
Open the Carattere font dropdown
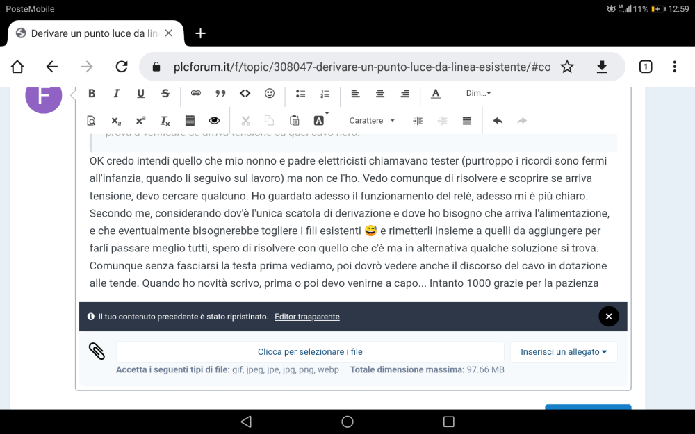click(370, 119)
